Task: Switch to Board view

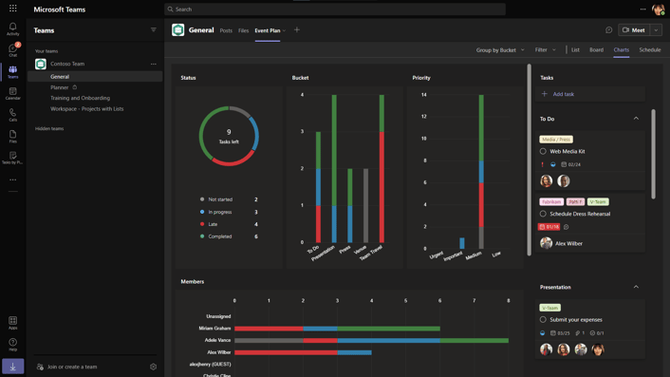Action: [x=597, y=50]
